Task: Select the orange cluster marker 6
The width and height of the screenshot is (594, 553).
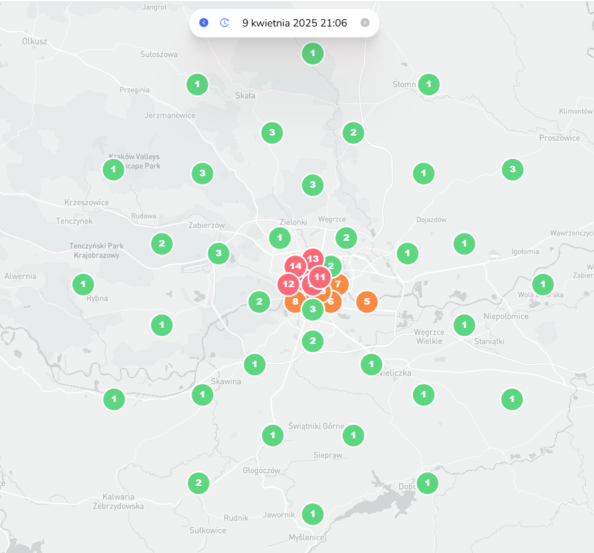Action: pos(333,303)
